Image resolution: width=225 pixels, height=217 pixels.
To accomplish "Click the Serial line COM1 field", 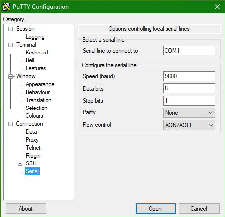I will pos(189,51).
